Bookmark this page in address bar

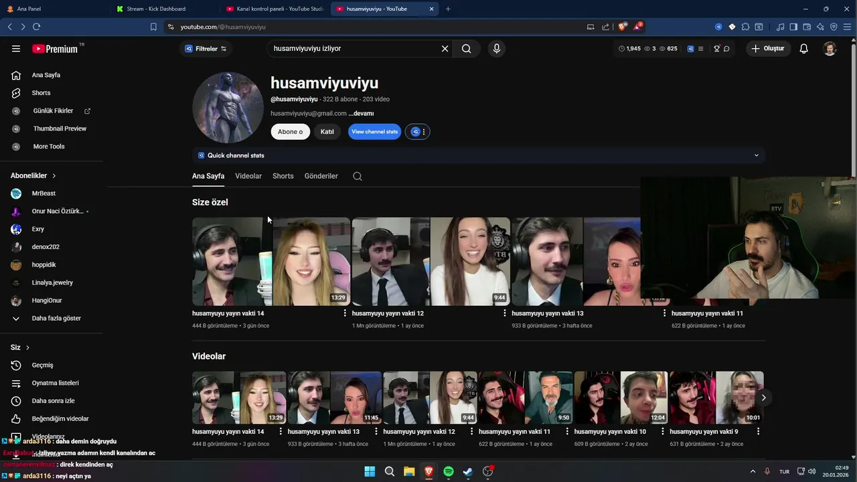(x=153, y=27)
